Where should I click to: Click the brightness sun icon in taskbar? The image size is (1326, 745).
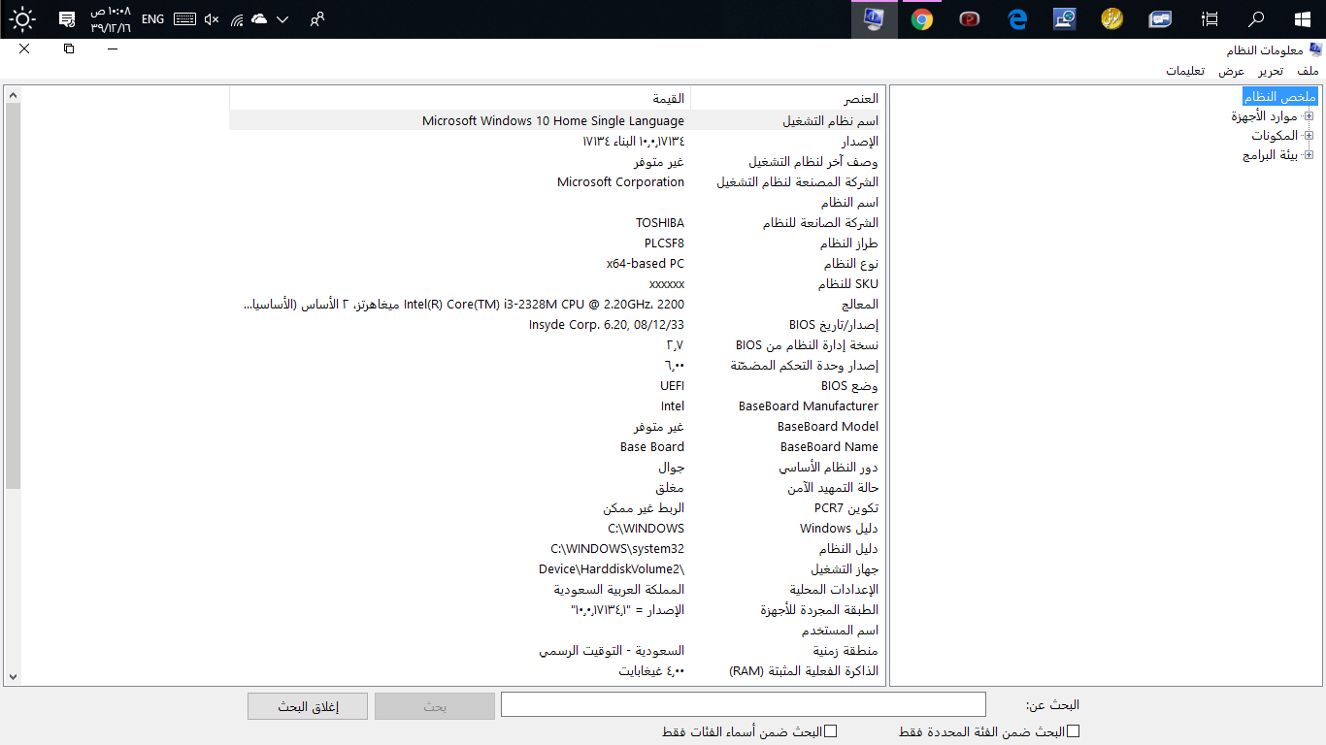pyautogui.click(x=22, y=18)
